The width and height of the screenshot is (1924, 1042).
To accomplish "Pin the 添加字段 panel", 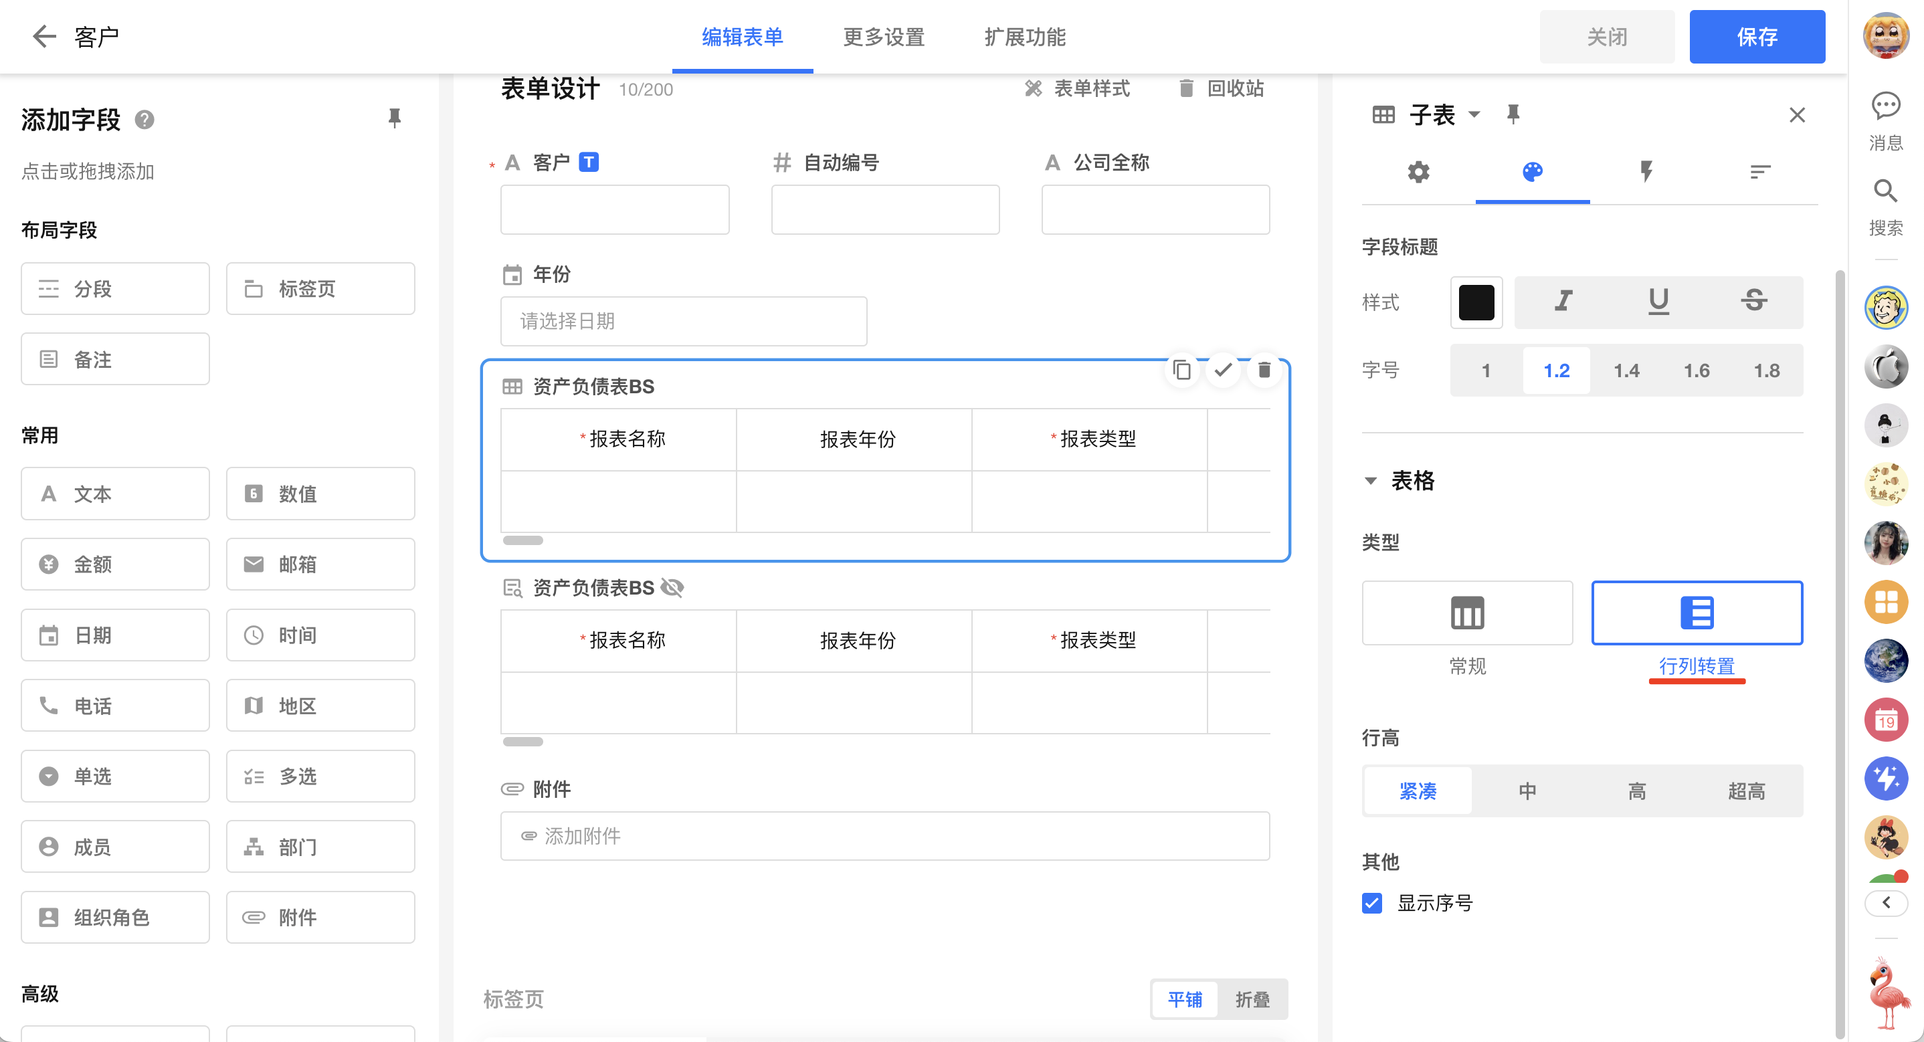I will coord(394,118).
